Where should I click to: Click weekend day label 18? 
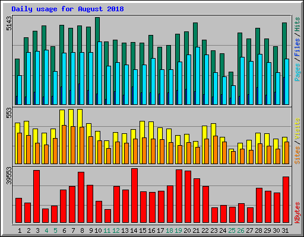169,230
